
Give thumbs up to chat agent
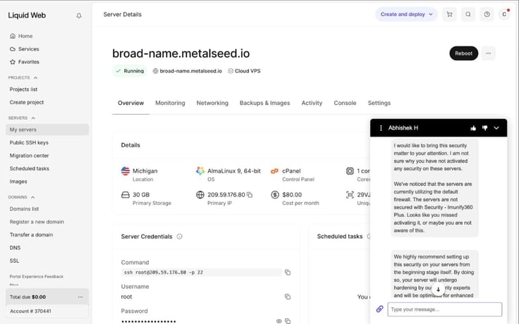473,128
